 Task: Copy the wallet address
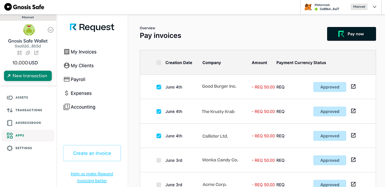pos(28,53)
